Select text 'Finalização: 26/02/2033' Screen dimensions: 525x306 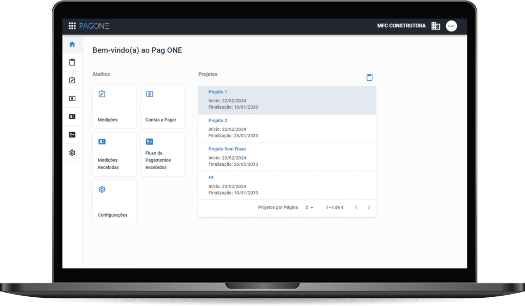(x=233, y=164)
